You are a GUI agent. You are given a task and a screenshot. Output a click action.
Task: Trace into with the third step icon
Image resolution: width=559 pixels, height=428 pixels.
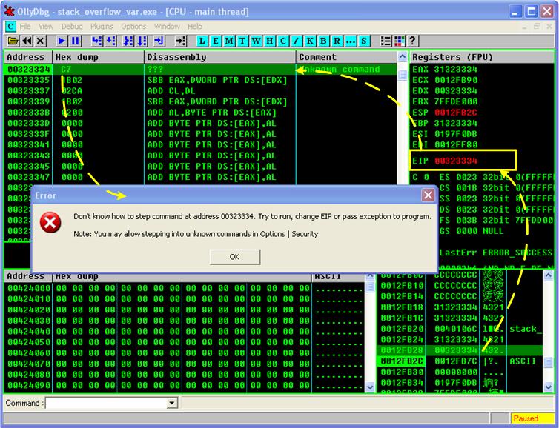pyautogui.click(x=128, y=41)
